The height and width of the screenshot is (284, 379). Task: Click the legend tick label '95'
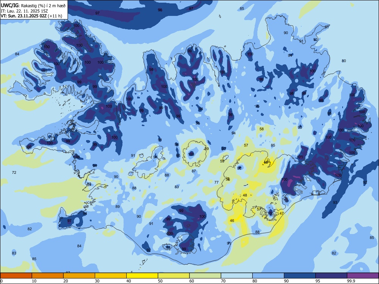[318, 281]
